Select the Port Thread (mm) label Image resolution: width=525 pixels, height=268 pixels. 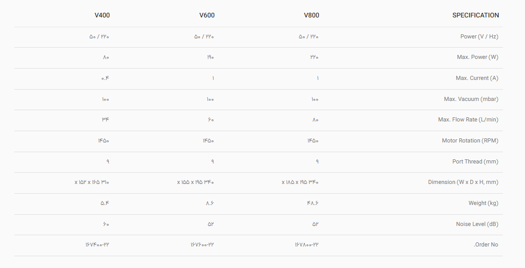(475, 161)
